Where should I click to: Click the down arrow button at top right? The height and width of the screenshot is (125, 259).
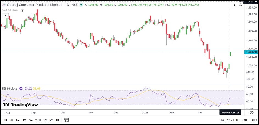pyautogui.click(x=234, y=5)
